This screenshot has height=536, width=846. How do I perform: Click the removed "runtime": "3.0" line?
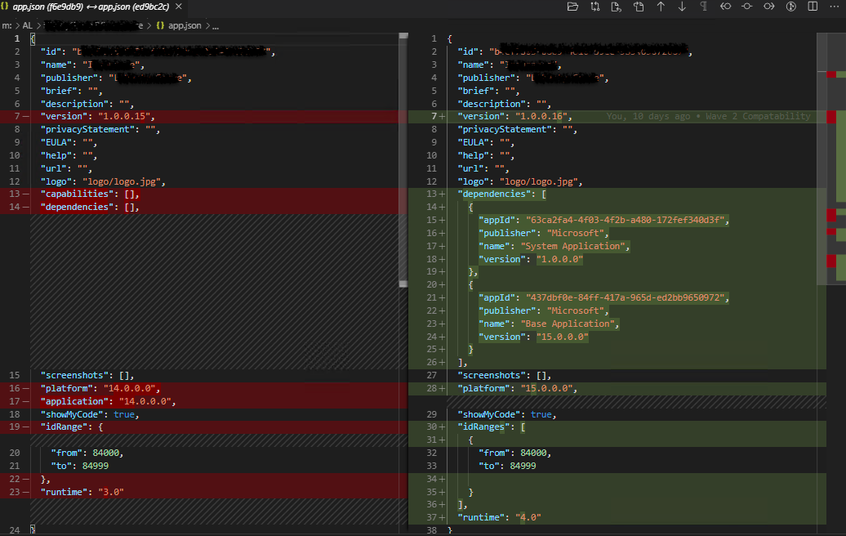[82, 492]
